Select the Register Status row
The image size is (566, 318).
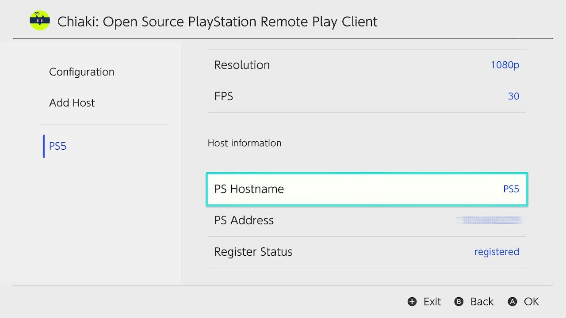pos(367,252)
